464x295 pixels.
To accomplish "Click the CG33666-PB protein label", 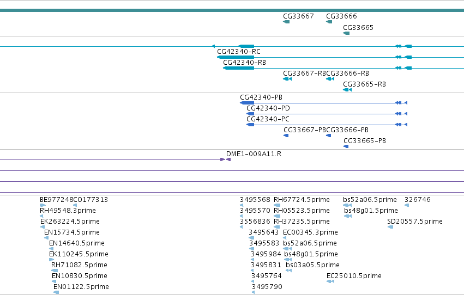I will 347,130.
